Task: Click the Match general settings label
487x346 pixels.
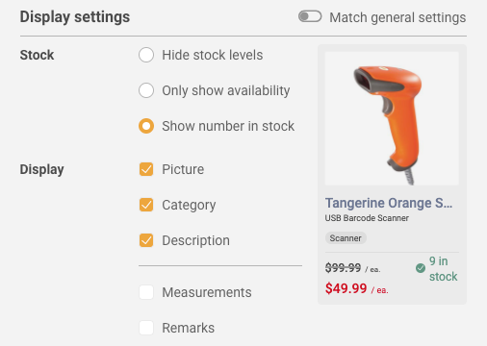Action: pos(397,17)
